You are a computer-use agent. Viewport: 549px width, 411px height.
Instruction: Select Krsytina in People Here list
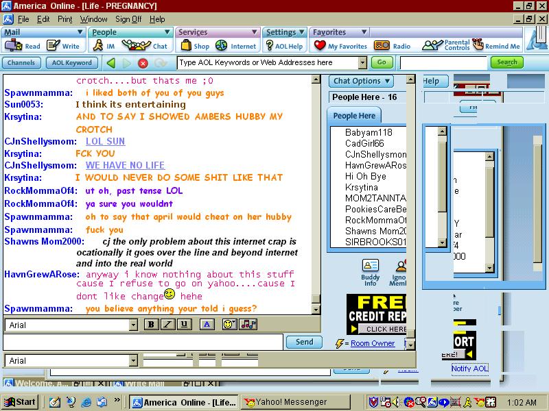click(x=362, y=187)
